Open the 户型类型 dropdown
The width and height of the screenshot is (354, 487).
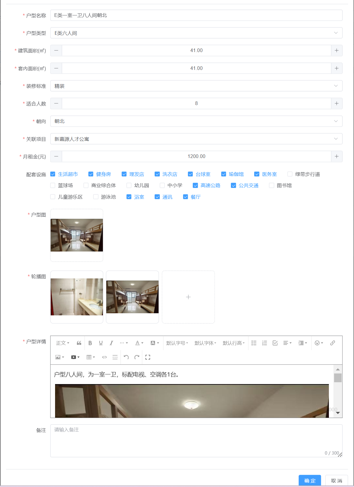click(x=196, y=33)
